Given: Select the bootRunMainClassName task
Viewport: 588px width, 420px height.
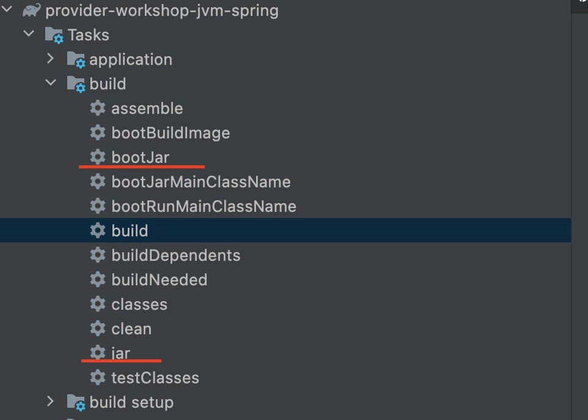Looking at the screenshot, I should click(x=203, y=206).
